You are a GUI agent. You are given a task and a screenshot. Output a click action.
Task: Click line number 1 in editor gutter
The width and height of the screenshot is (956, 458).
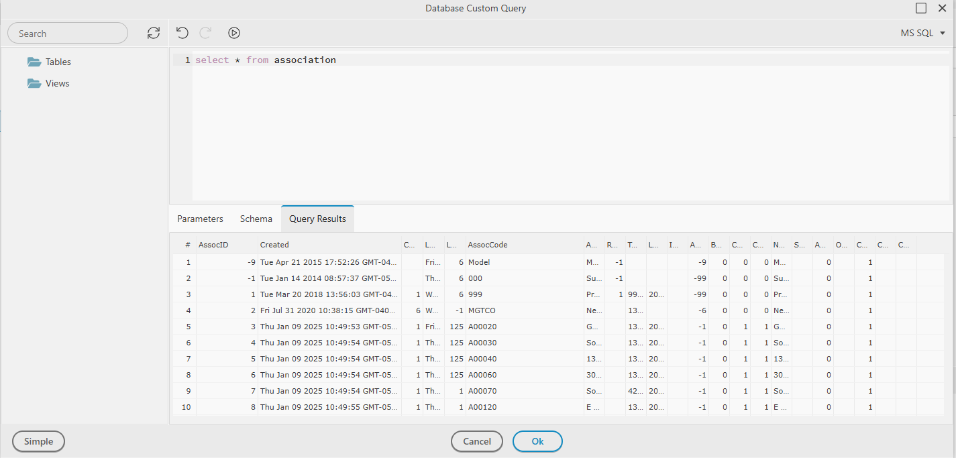[x=187, y=60]
